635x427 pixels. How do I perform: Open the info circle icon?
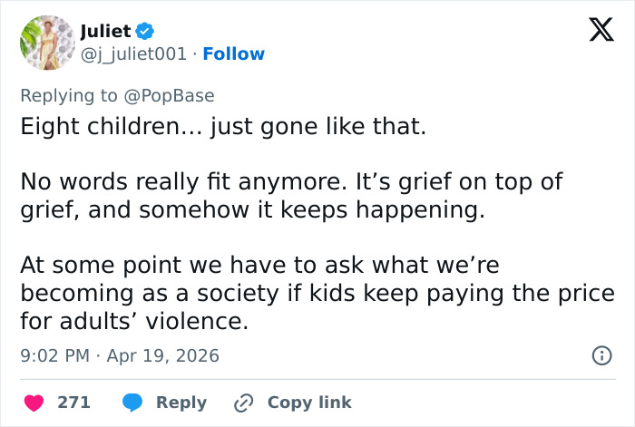pos(601,356)
